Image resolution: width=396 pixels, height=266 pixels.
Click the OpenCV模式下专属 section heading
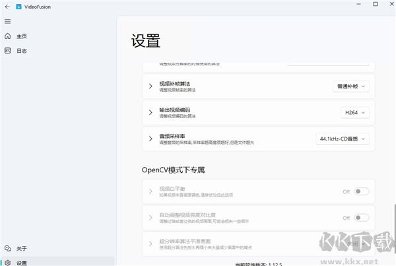(x=173, y=170)
